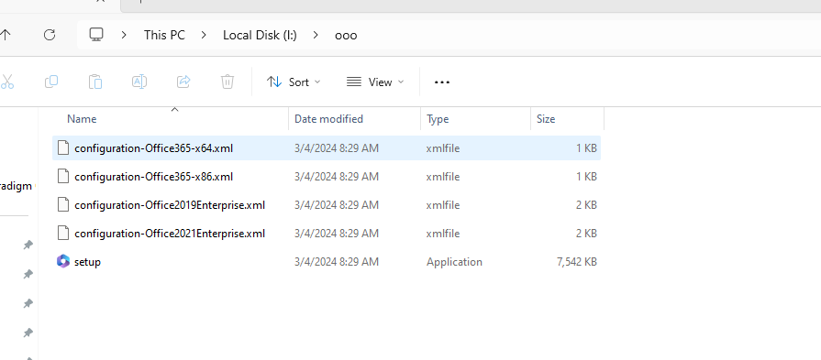Click the Copy icon in toolbar
Screen dimensions: 821x360
(x=51, y=82)
